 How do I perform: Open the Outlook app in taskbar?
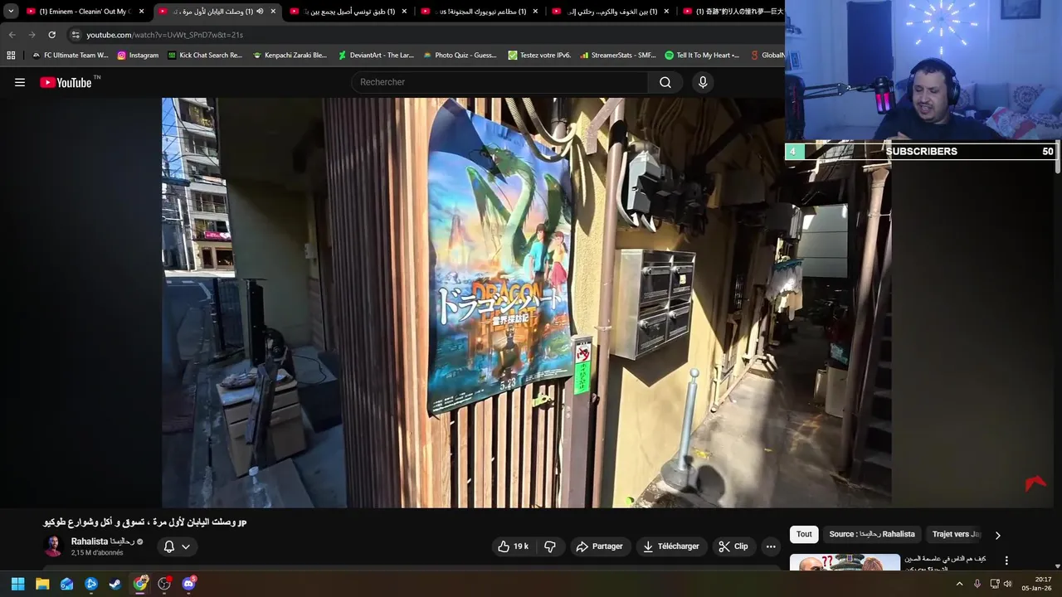tap(66, 584)
